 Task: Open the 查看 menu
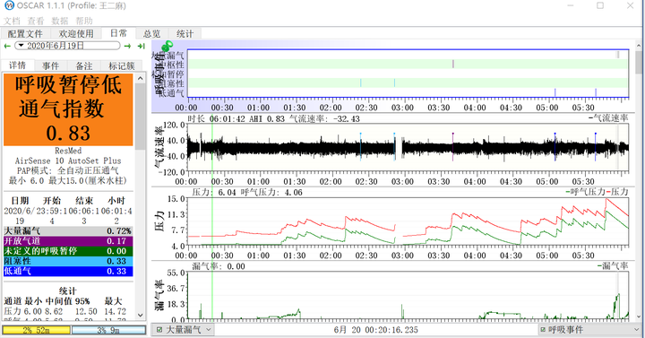click(x=36, y=21)
